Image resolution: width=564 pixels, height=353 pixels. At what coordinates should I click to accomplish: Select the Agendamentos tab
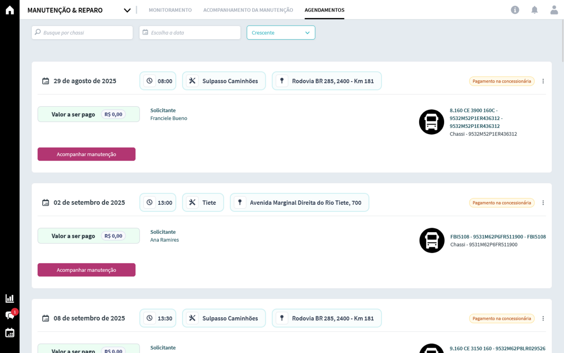[324, 10]
